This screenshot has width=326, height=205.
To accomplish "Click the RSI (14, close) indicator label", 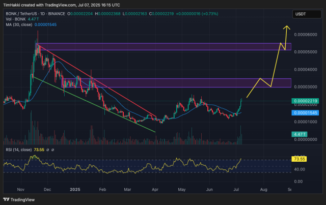I will tap(19, 150).
